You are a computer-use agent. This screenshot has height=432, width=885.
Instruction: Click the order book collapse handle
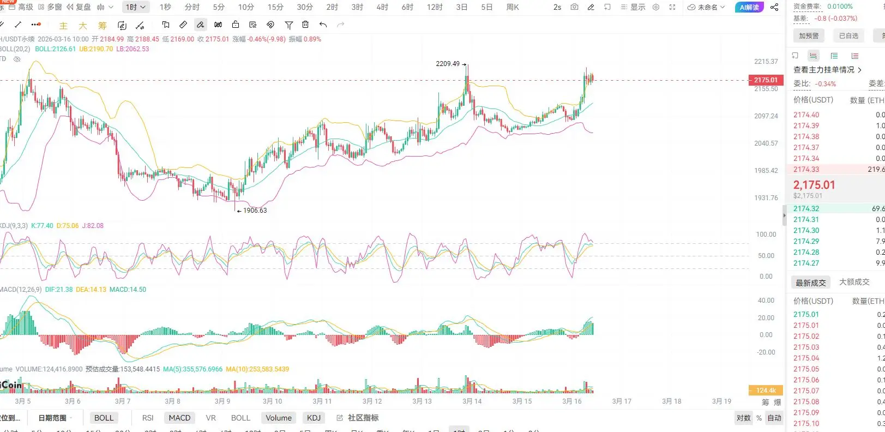pyautogui.click(x=785, y=214)
